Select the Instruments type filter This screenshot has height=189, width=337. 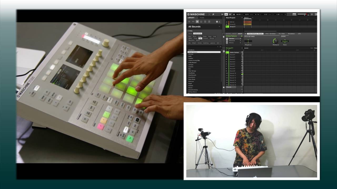click(198, 33)
